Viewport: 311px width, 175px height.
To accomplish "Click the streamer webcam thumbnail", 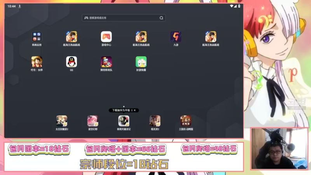I will point(280,149).
